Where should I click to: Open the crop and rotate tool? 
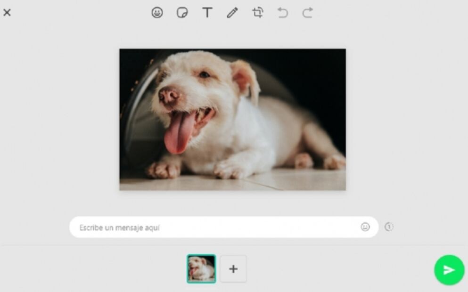click(258, 13)
